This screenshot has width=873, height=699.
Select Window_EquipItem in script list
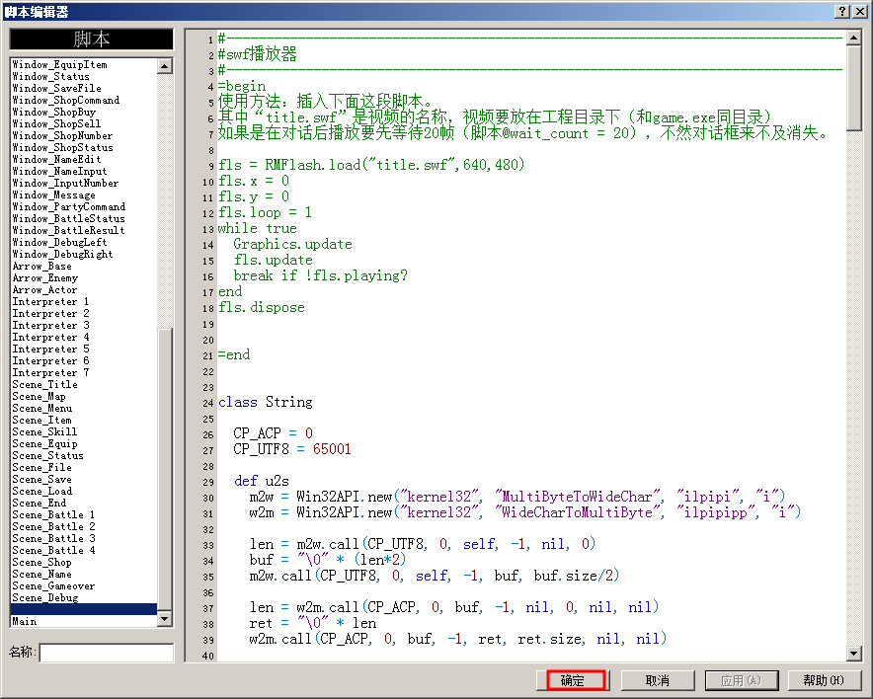click(59, 64)
